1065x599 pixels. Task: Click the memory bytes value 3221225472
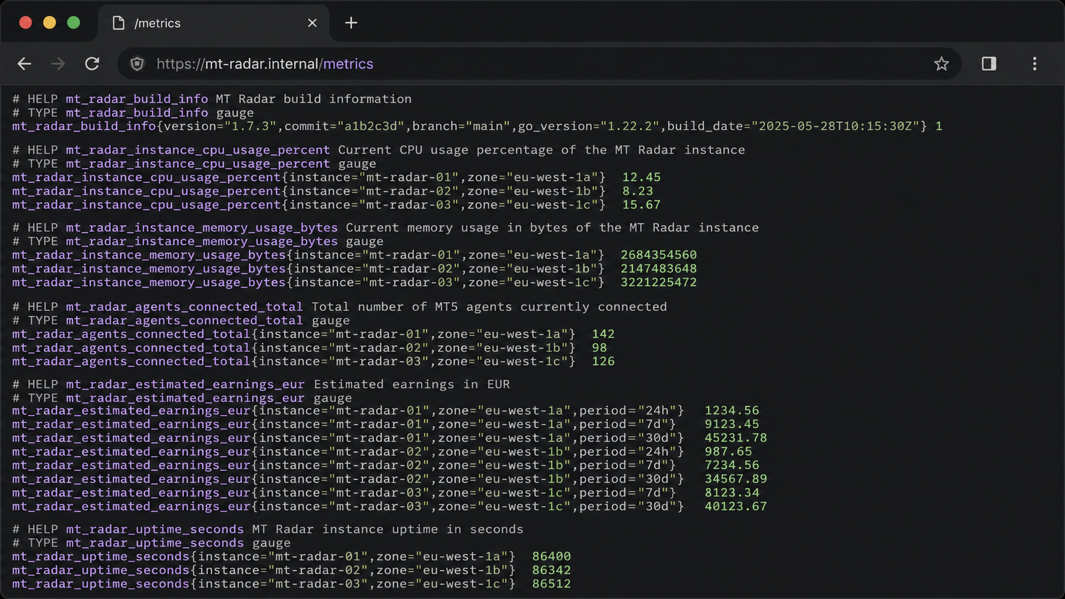click(x=659, y=283)
